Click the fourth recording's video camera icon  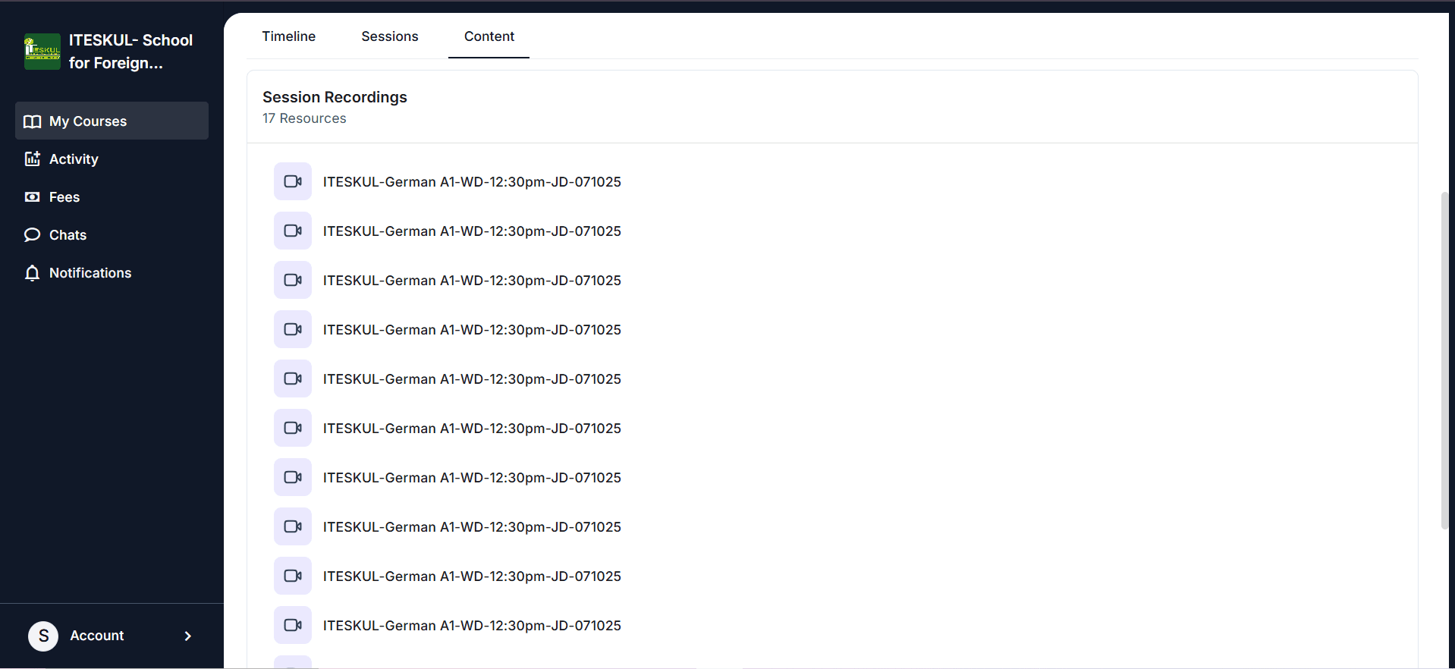pyautogui.click(x=293, y=329)
